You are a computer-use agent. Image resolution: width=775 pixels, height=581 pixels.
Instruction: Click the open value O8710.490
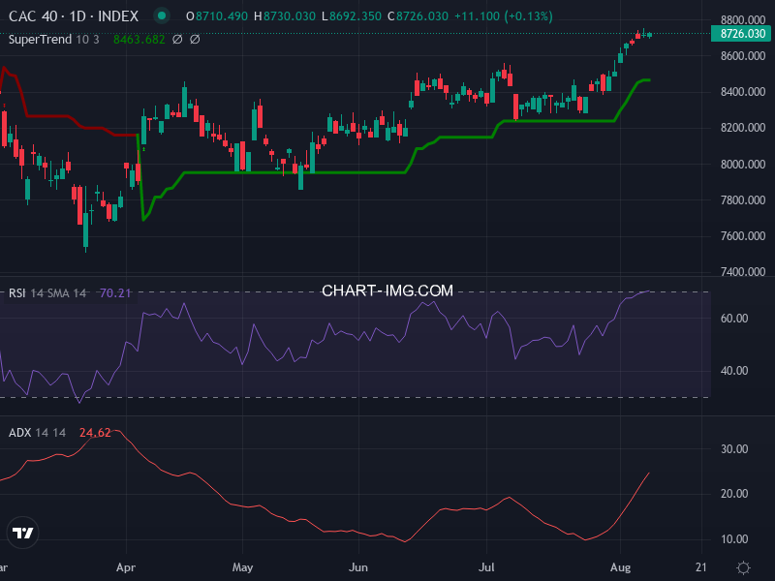coord(216,16)
